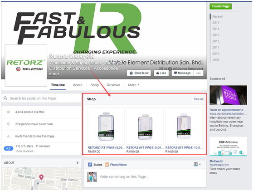
Task: Click the Meltwater ad title link
Action: point(216,161)
